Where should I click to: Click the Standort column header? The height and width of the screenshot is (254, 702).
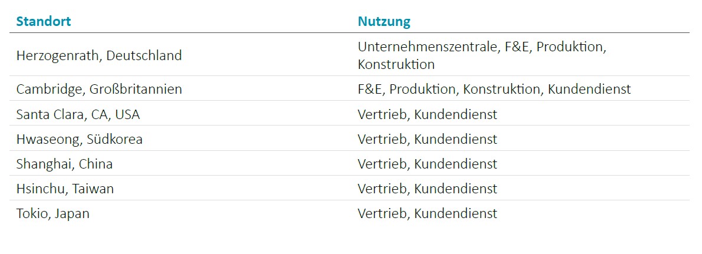coord(44,22)
